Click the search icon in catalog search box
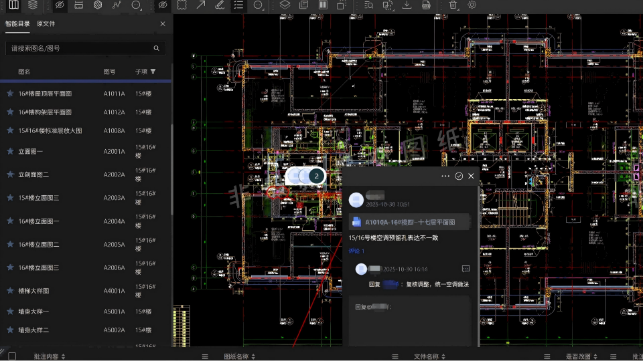The image size is (643, 361). click(x=157, y=48)
